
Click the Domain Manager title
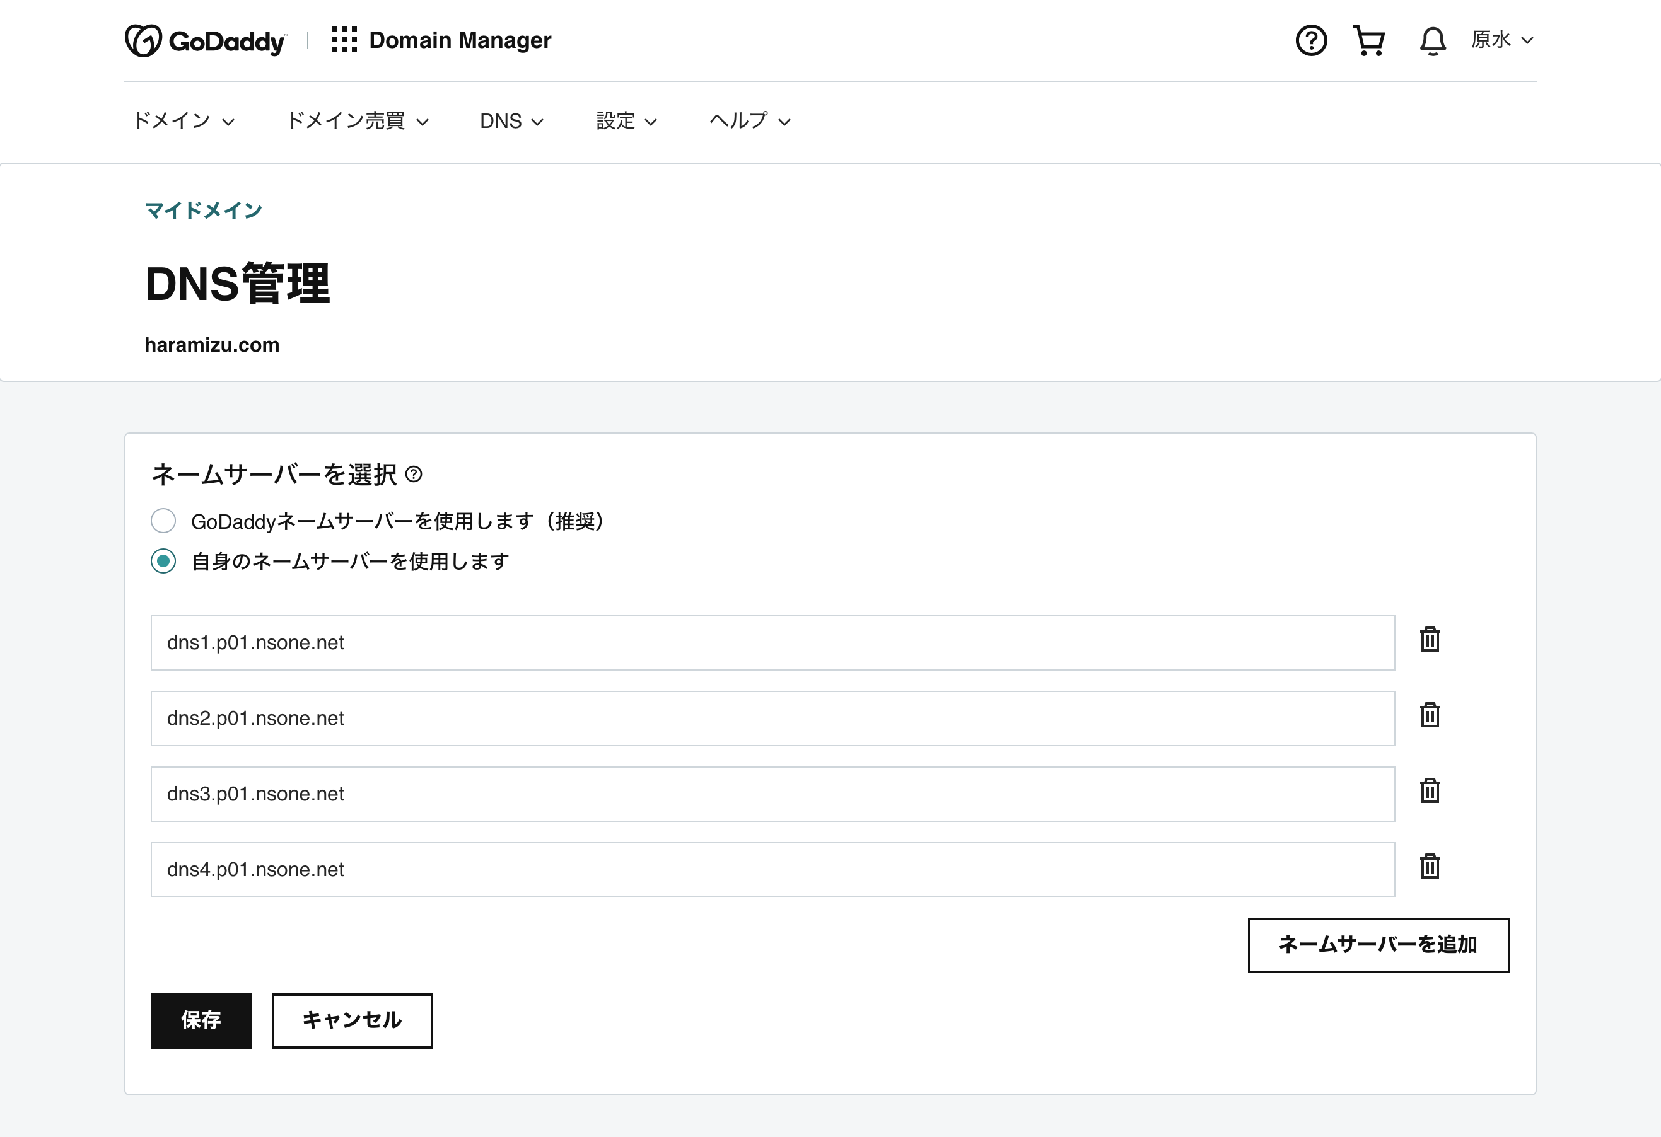coord(460,40)
